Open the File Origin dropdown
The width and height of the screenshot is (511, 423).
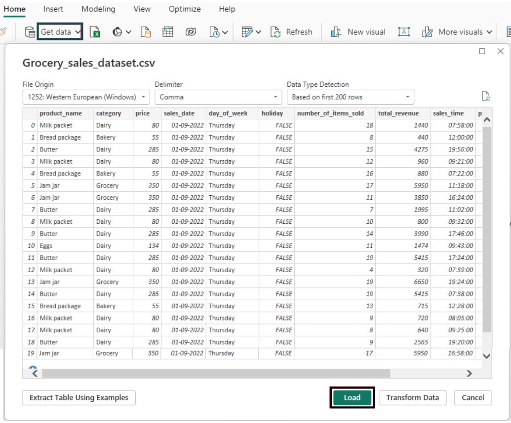coord(85,97)
